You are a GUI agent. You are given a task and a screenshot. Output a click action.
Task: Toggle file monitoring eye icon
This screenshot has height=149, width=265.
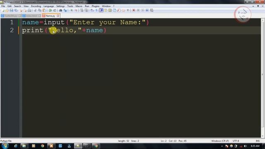click(128, 10)
